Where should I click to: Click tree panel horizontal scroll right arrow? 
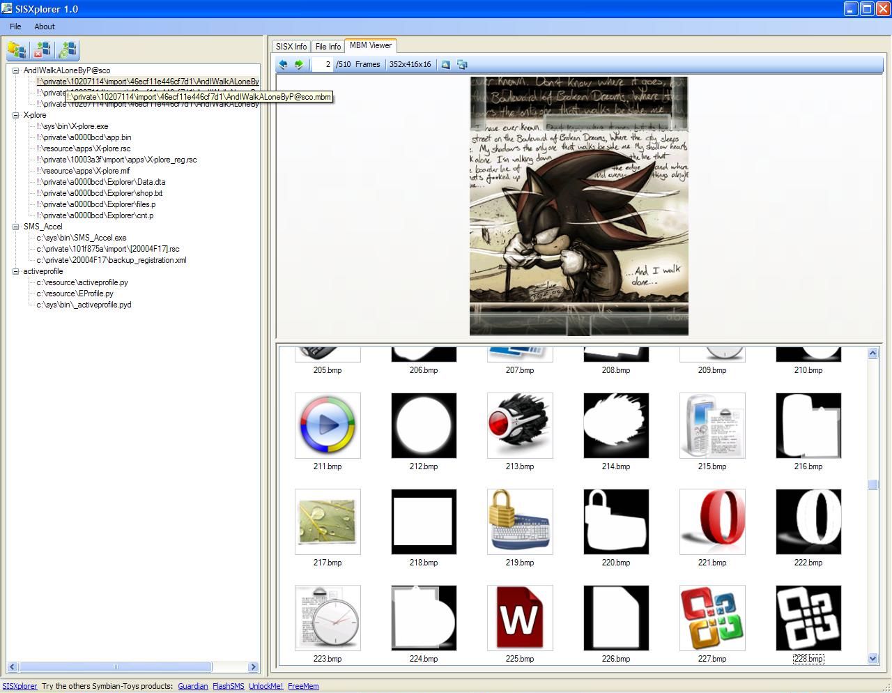click(x=253, y=667)
